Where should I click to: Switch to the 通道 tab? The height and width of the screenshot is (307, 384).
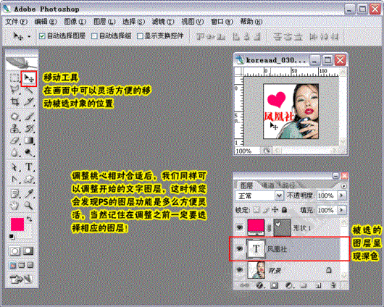tap(267, 185)
